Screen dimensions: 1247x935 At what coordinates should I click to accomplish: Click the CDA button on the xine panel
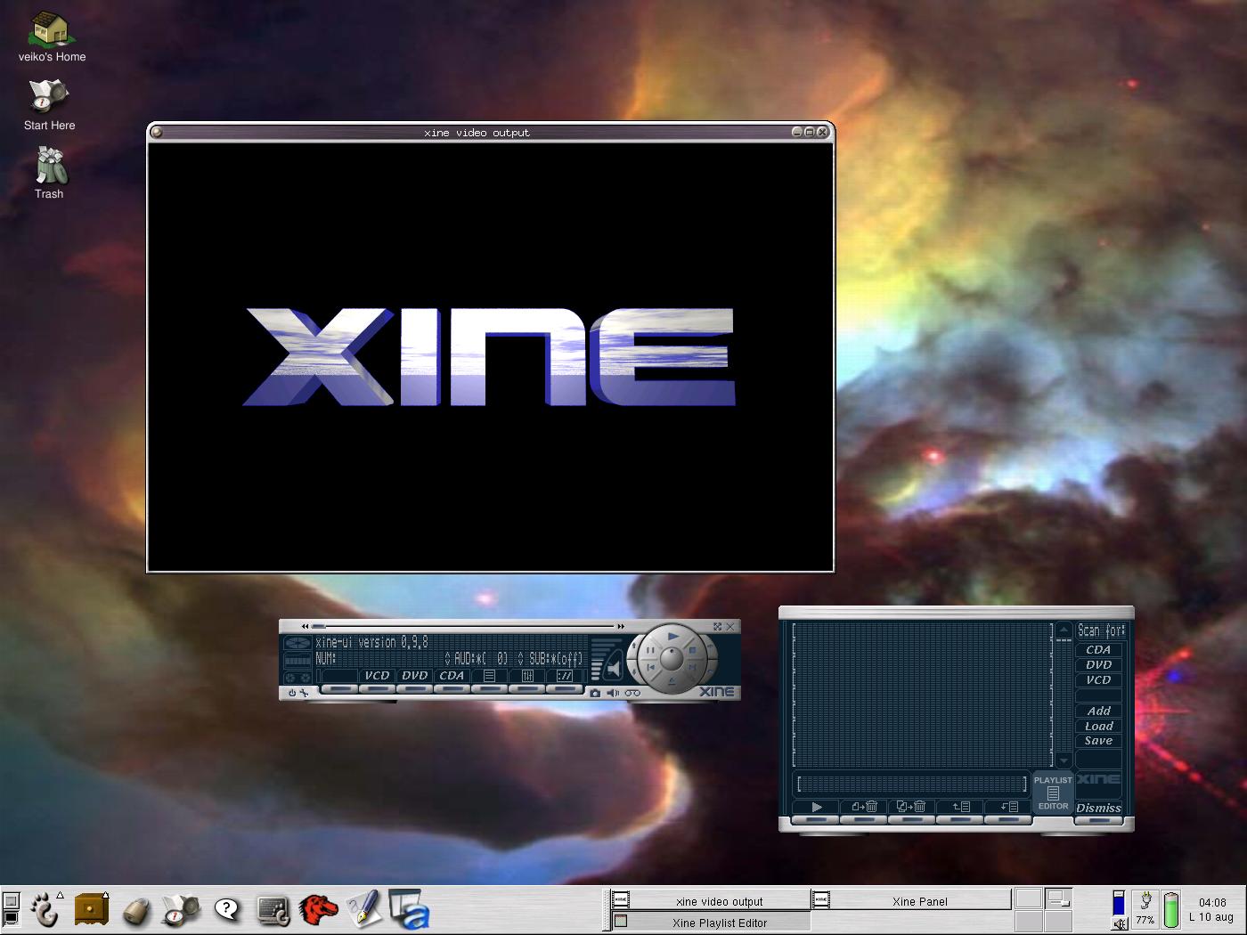coord(452,676)
